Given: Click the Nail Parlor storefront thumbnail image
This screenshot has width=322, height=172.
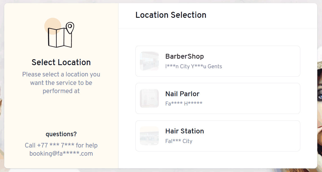Looking at the screenshot, I should pos(149,98).
